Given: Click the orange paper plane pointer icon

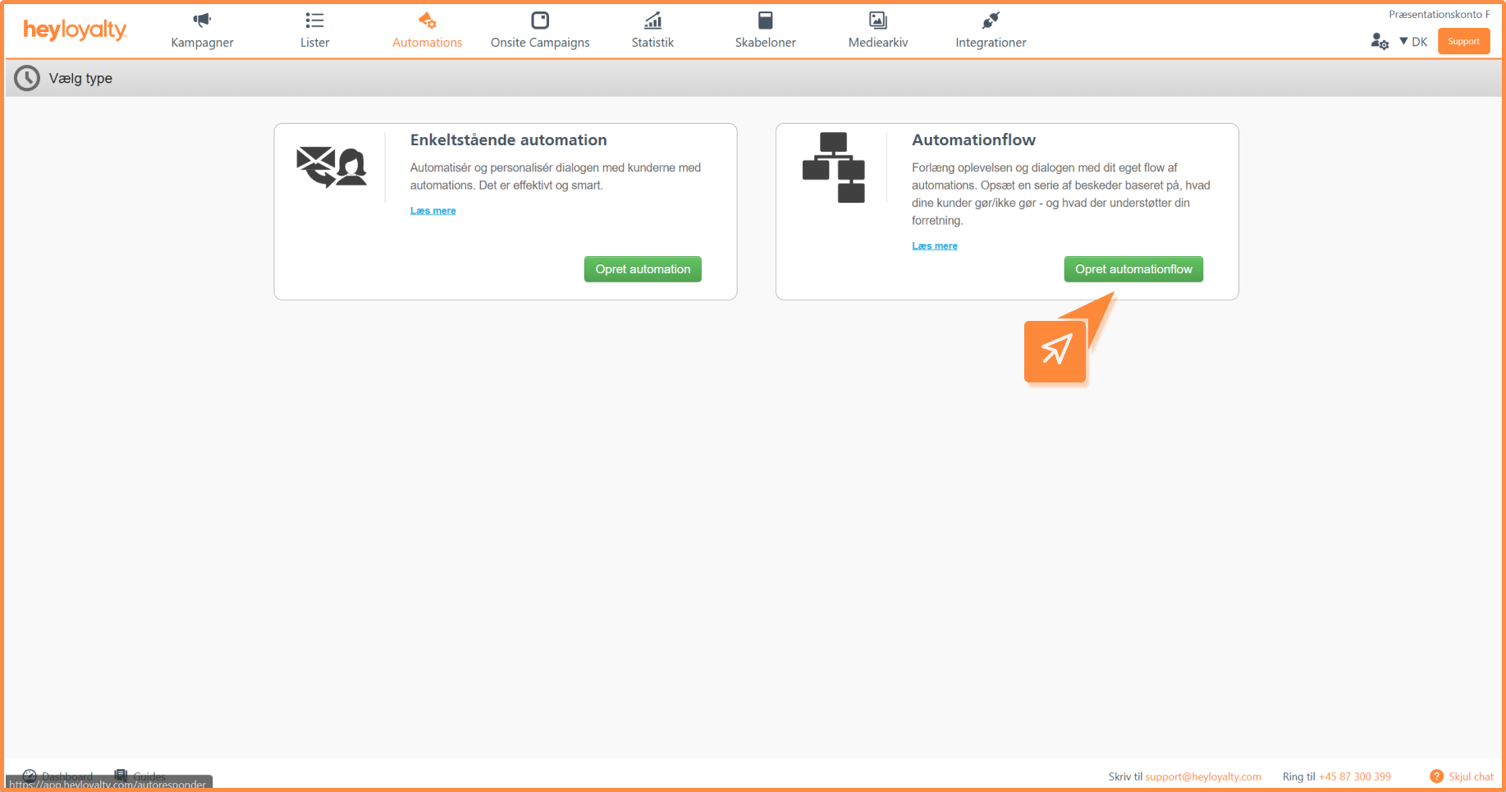Looking at the screenshot, I should pos(1055,351).
